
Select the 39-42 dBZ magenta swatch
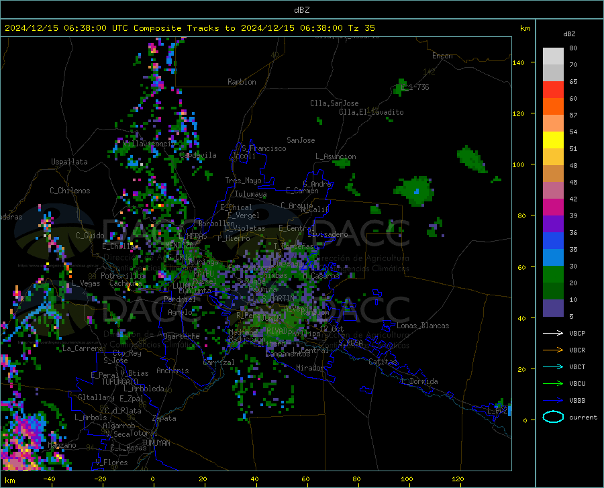click(553, 207)
